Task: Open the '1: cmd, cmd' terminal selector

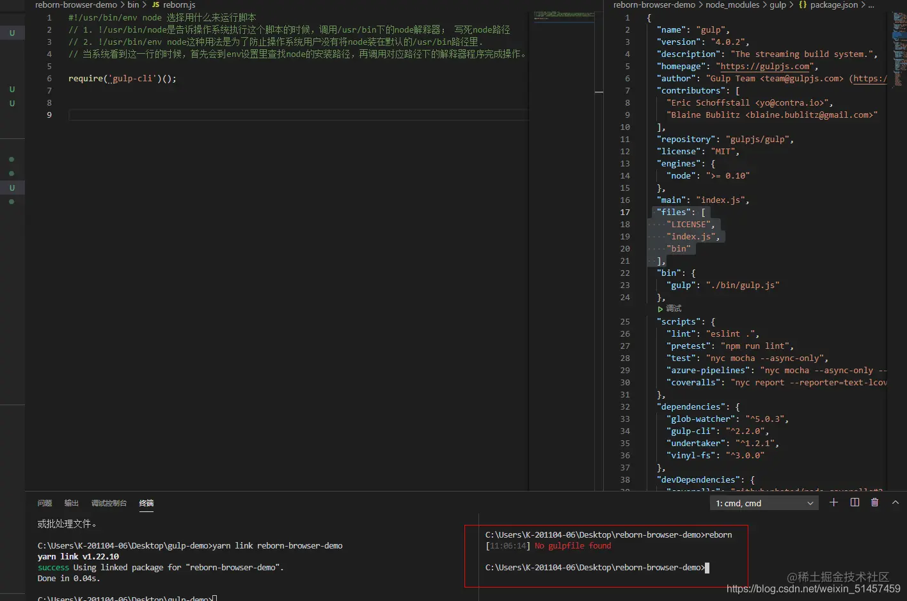Action: 764,503
